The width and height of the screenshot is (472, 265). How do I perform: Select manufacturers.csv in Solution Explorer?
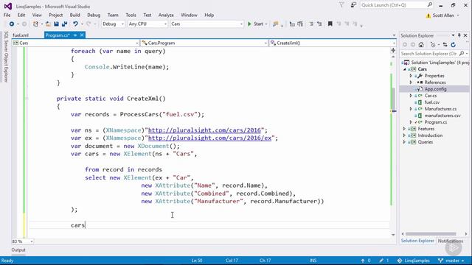(442, 116)
